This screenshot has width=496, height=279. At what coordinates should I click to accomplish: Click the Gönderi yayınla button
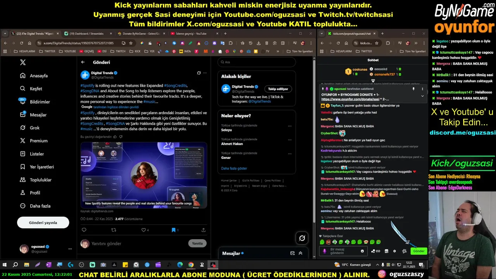(43, 222)
